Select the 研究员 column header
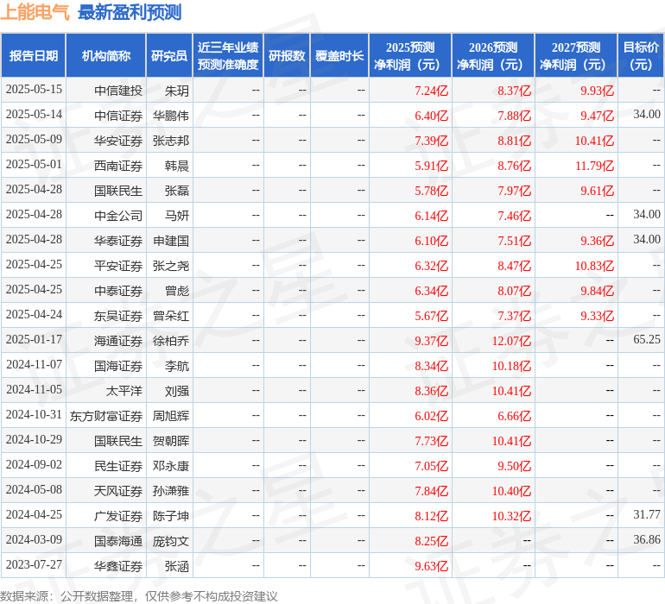Screen dimensions: 665x604 tap(168, 56)
